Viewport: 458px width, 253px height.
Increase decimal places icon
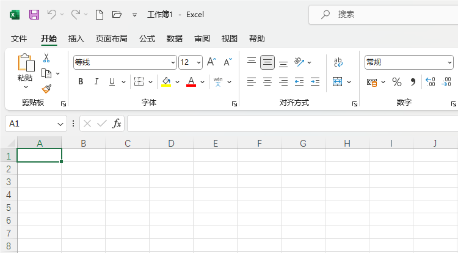tap(431, 82)
